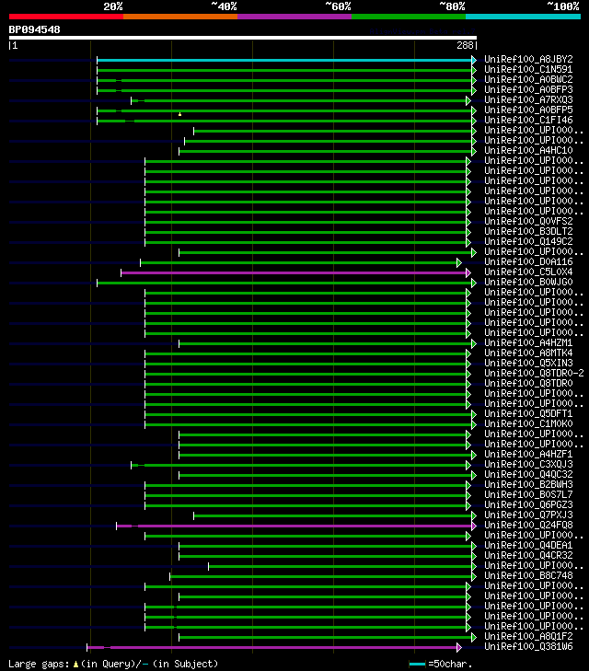Screen dimensions: 589x671
Task: Select the UniRef100_C1M0K0 label
Action: [x=528, y=423]
